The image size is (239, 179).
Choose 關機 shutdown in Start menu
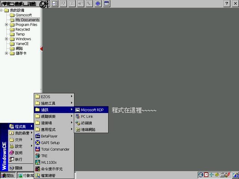(21, 168)
